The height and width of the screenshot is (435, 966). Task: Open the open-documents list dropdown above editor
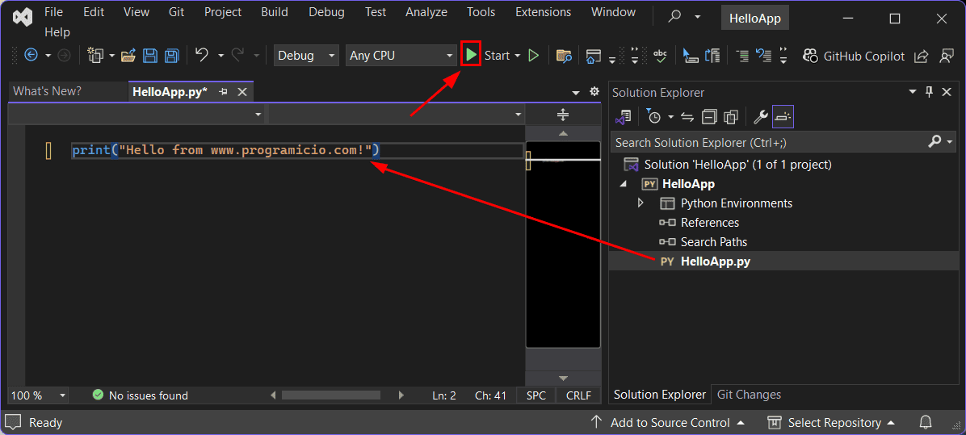coord(576,92)
